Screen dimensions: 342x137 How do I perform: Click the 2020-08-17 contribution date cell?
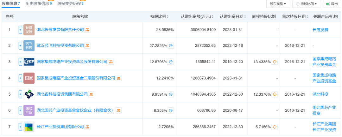click(x=233, y=110)
